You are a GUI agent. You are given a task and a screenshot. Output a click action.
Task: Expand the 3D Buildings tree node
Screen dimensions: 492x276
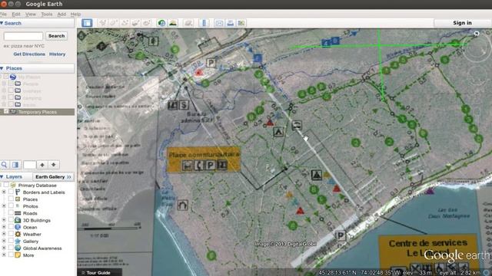pyautogui.click(x=4, y=220)
